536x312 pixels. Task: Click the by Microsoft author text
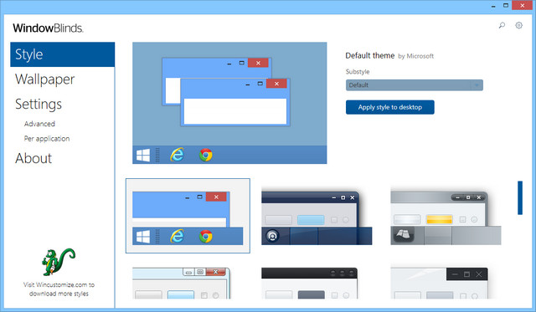[415, 56]
